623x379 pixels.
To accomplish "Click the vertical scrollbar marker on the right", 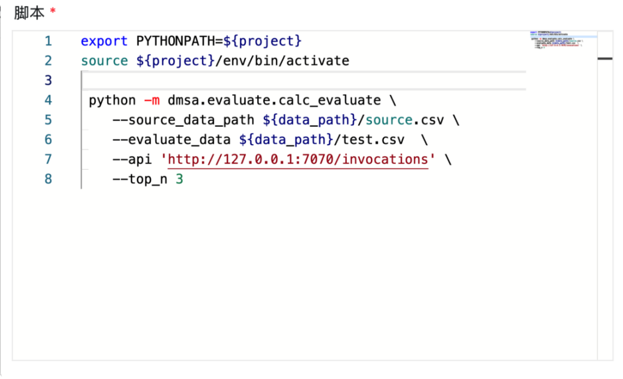I will [x=605, y=59].
